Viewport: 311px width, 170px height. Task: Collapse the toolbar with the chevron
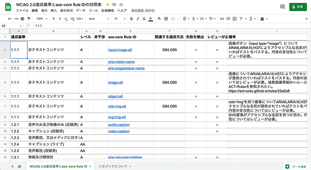click(306, 19)
